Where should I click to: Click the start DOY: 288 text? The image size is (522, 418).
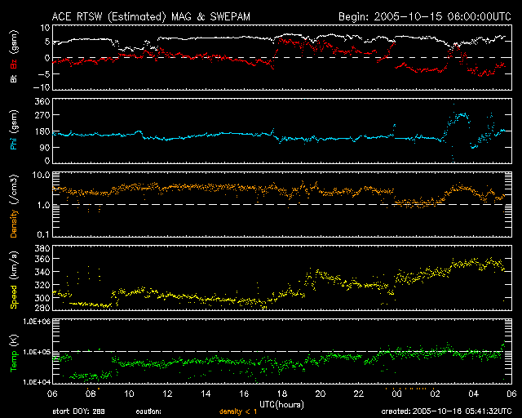click(x=78, y=411)
